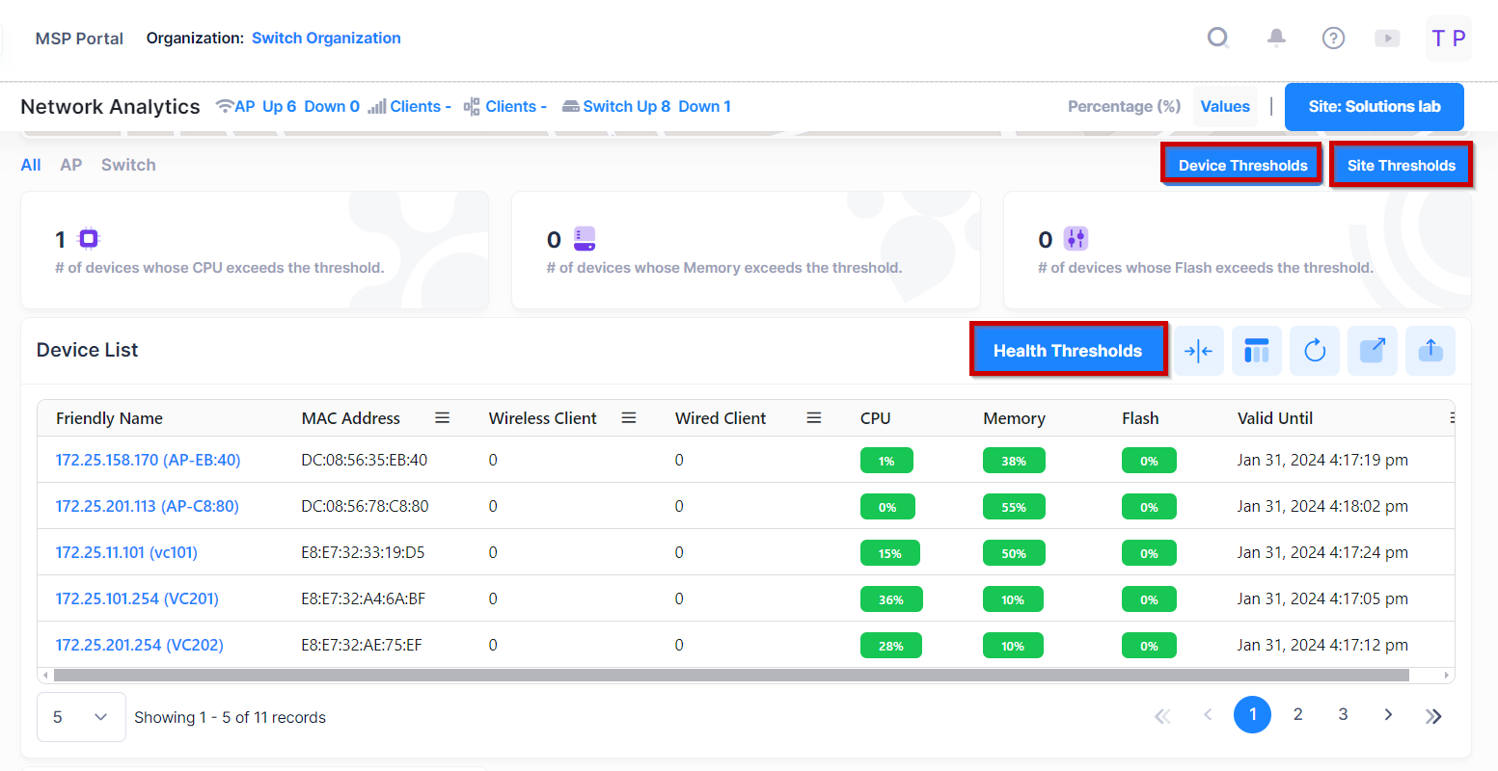Go to the previous page arrow

click(x=1208, y=714)
